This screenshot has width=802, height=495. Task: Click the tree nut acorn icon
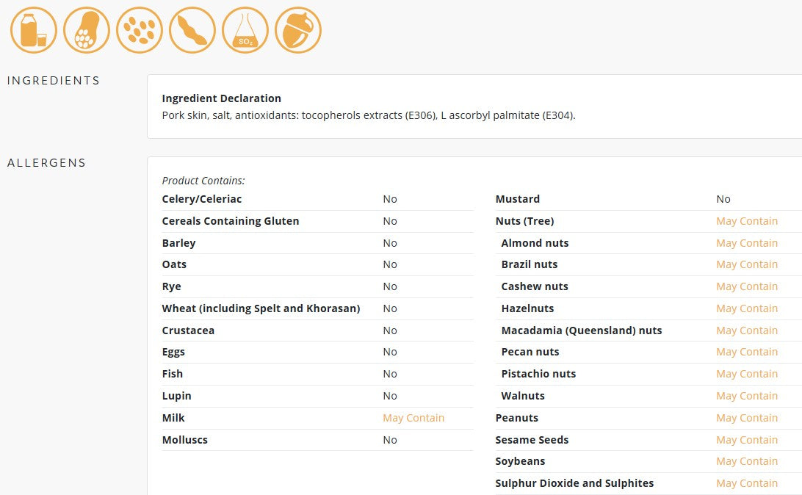click(298, 30)
